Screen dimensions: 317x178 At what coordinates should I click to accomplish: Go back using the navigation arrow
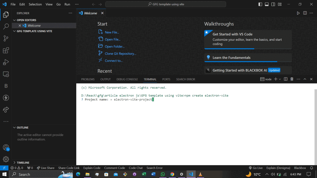[x=94, y=4]
